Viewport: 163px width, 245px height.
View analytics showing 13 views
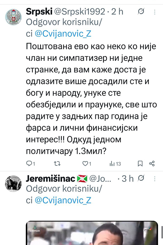pyautogui.click(x=115, y=163)
